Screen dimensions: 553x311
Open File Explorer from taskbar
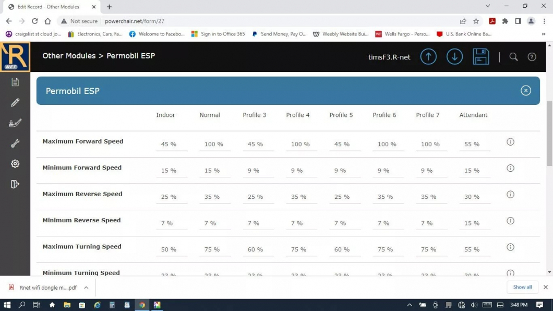pos(67,305)
